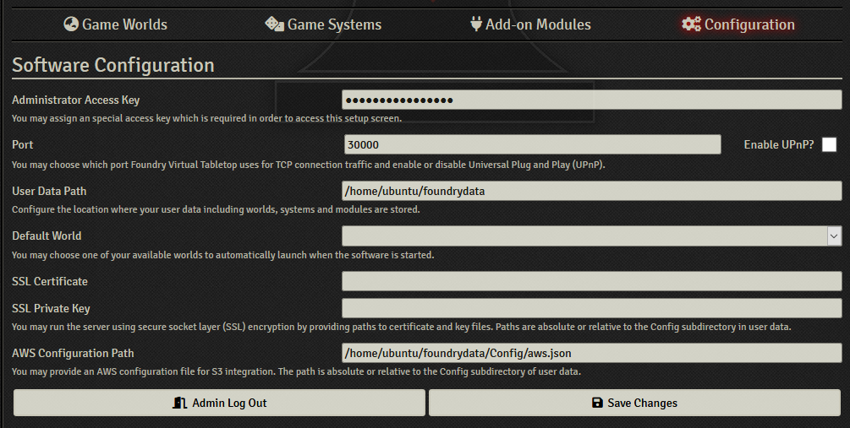The width and height of the screenshot is (850, 428).
Task: Focus the AWS Configuration Path field
Action: coord(591,354)
